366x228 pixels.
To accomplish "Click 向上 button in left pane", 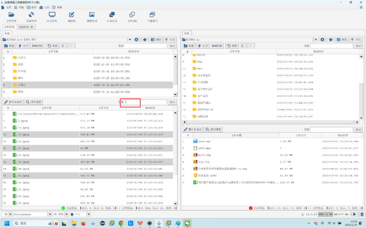I will point(170,40).
